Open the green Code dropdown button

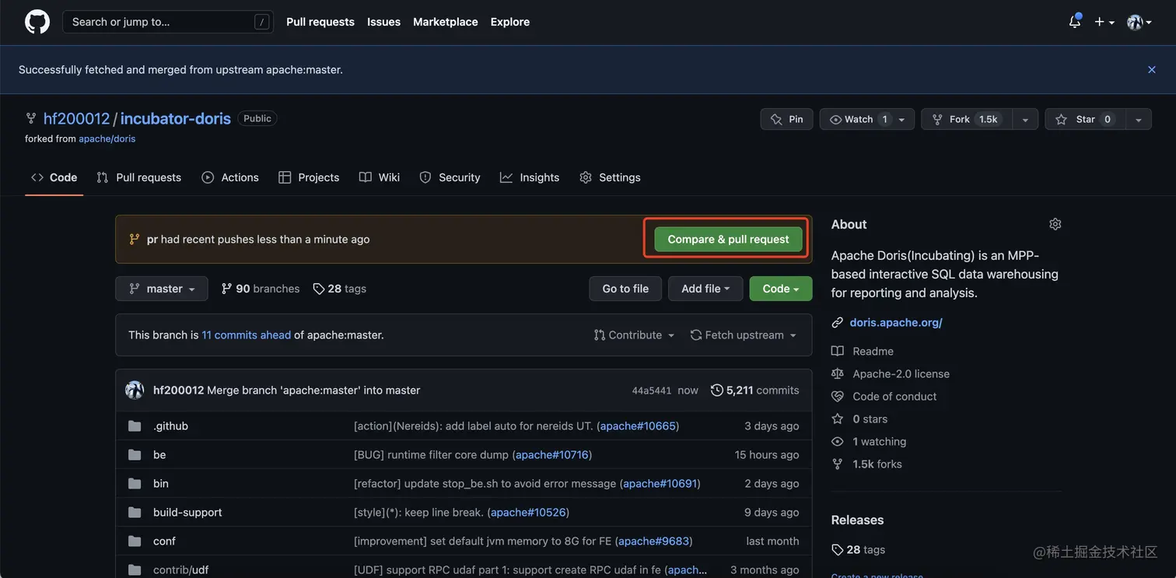coord(781,289)
